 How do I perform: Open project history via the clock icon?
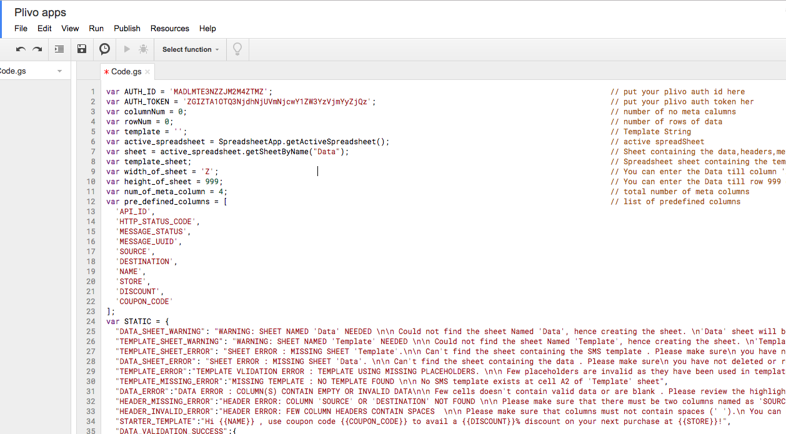click(104, 49)
